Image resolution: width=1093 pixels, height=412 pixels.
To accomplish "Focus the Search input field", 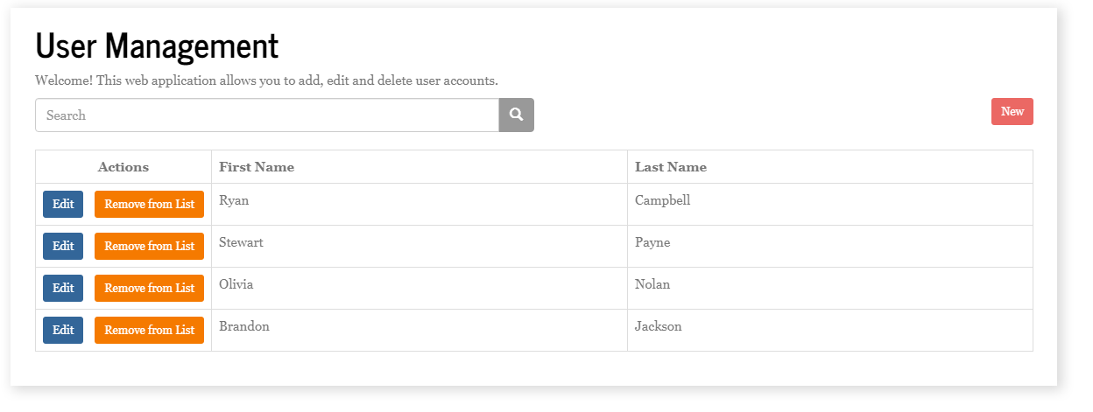I will pos(267,115).
